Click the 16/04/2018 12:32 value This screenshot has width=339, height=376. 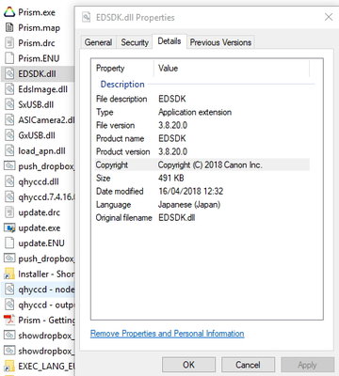[x=191, y=191]
